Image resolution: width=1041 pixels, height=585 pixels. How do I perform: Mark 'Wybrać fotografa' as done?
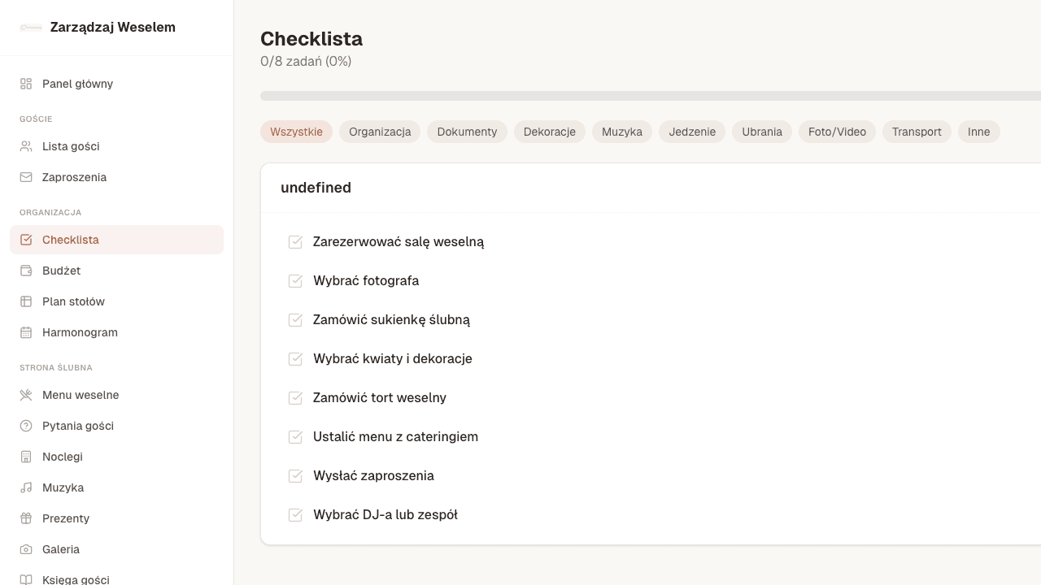coord(295,280)
